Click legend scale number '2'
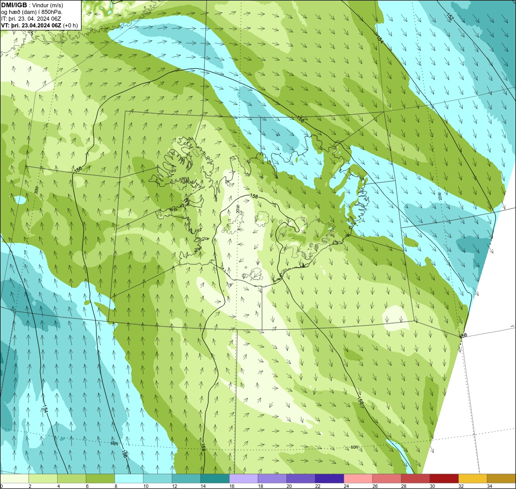516x489 pixels. pos(30,486)
